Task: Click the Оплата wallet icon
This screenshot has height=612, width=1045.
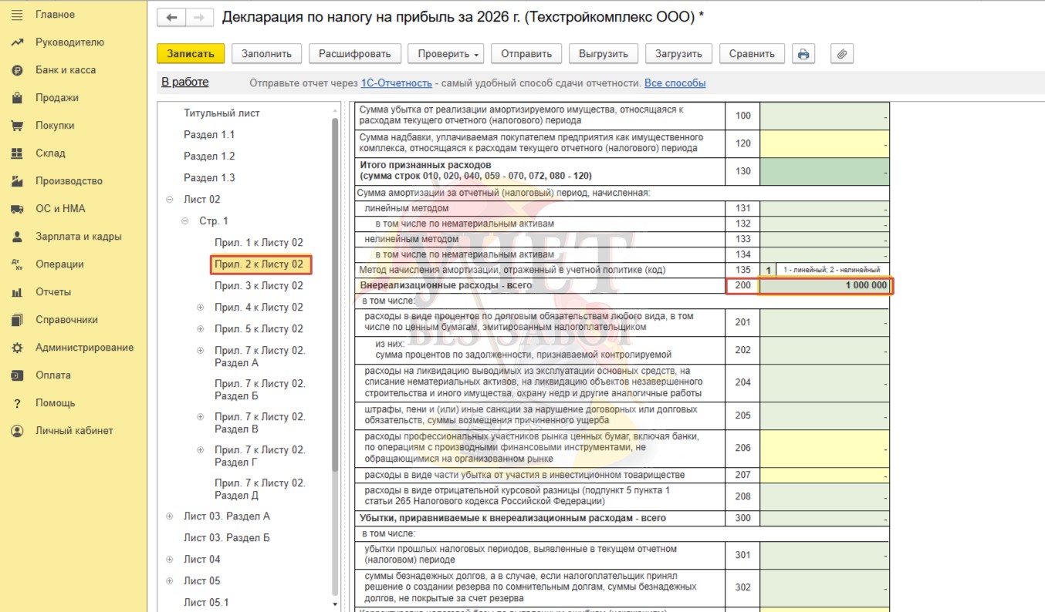Action: point(17,375)
